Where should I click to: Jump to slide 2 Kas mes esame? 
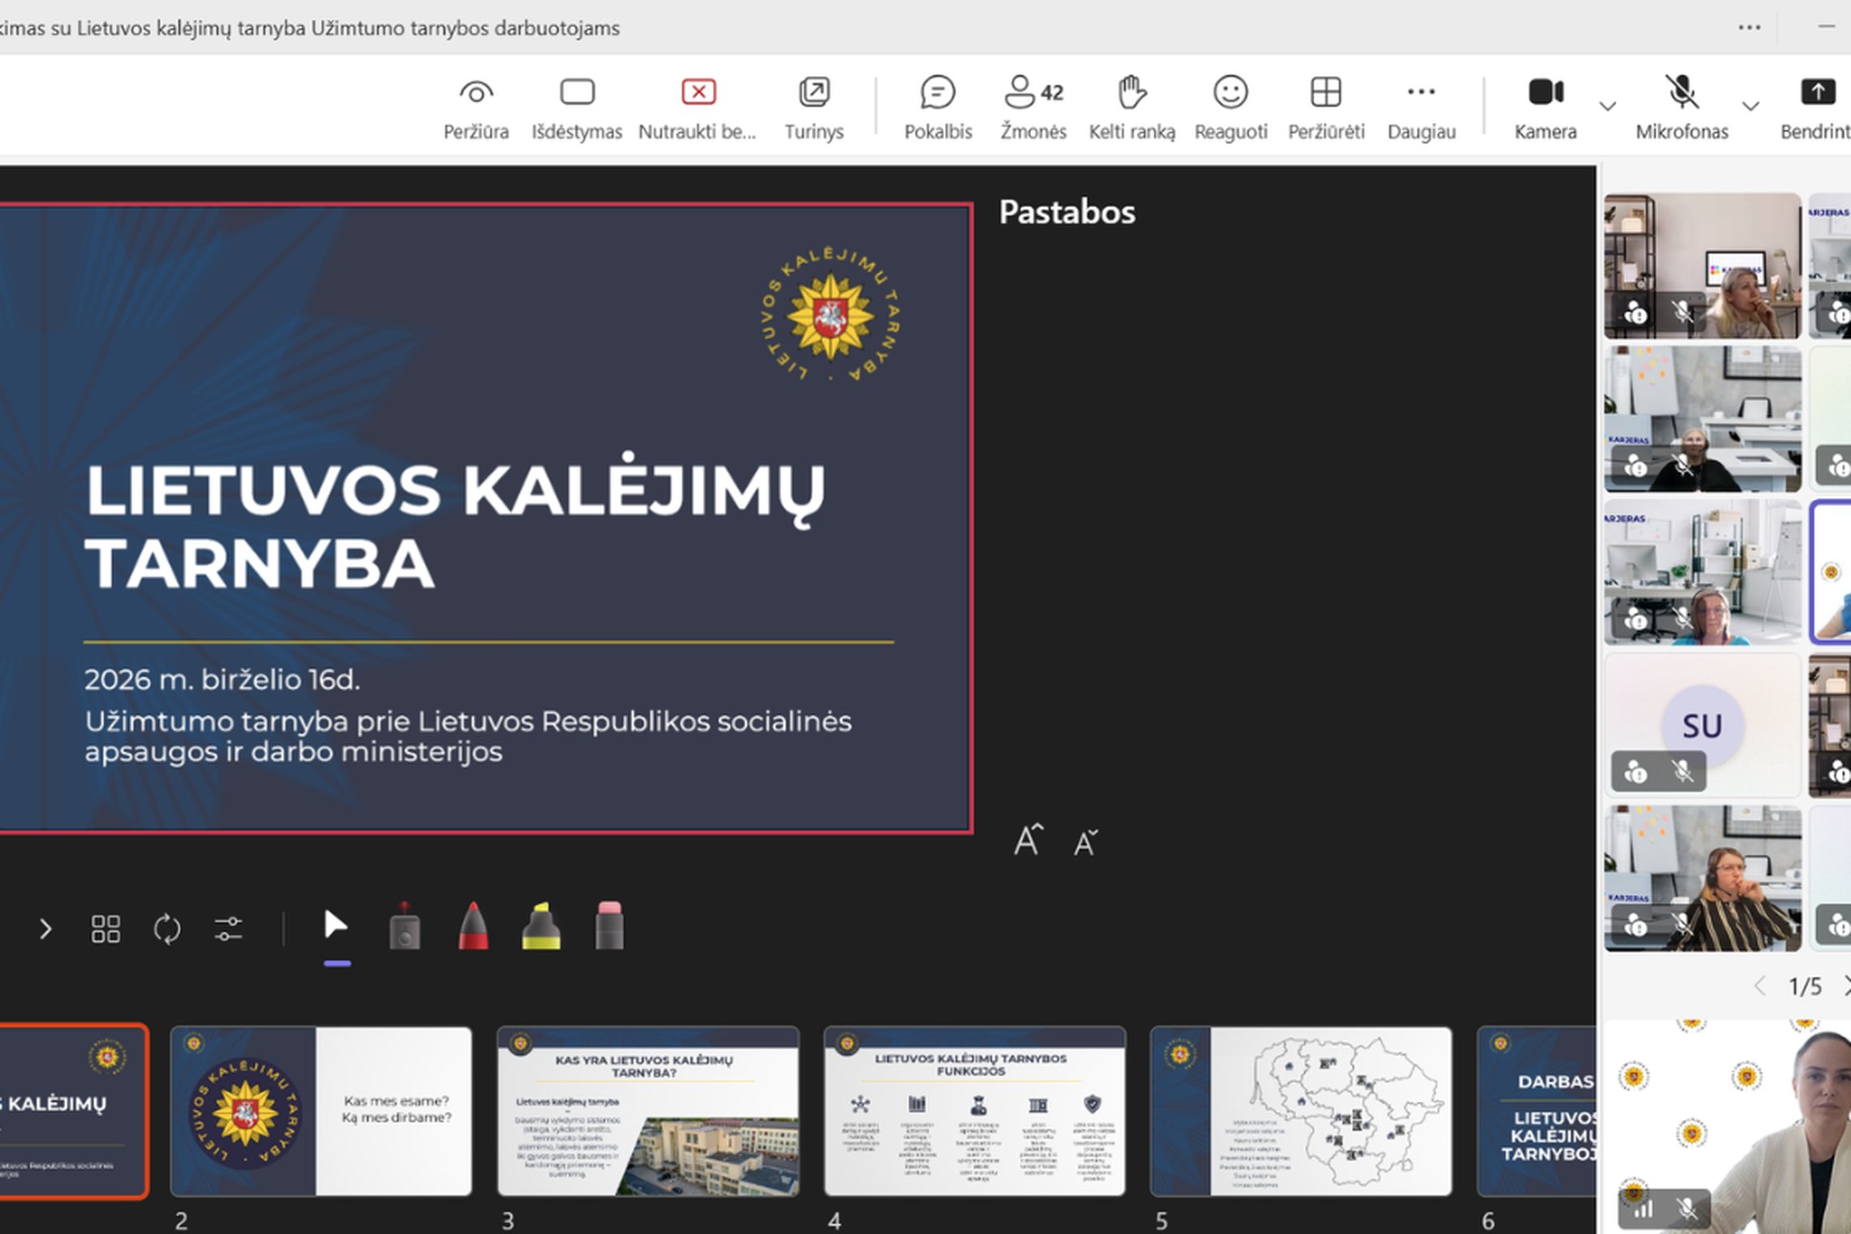pyautogui.click(x=321, y=1111)
